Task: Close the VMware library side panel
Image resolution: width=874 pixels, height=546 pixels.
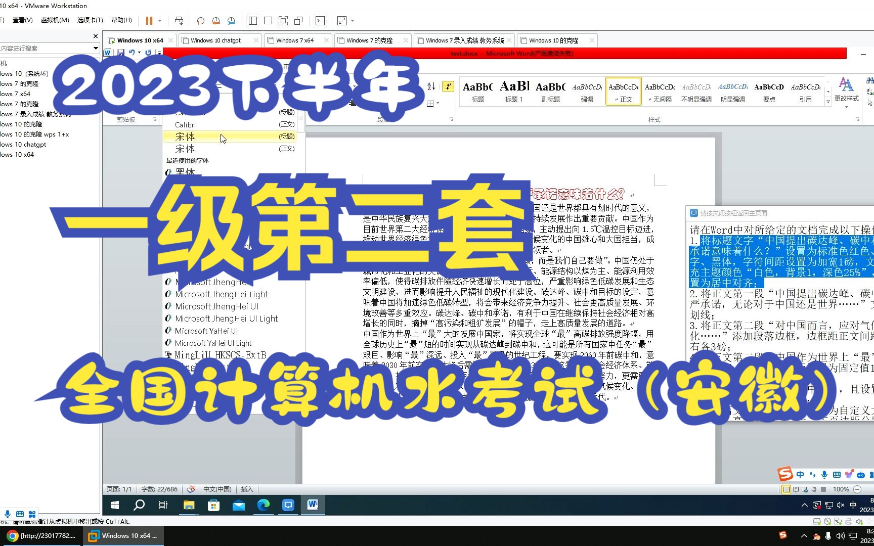Action: click(x=96, y=36)
